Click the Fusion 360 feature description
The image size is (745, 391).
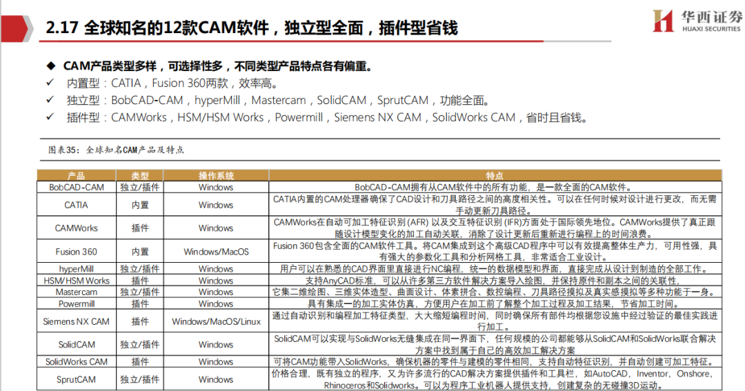(495, 251)
